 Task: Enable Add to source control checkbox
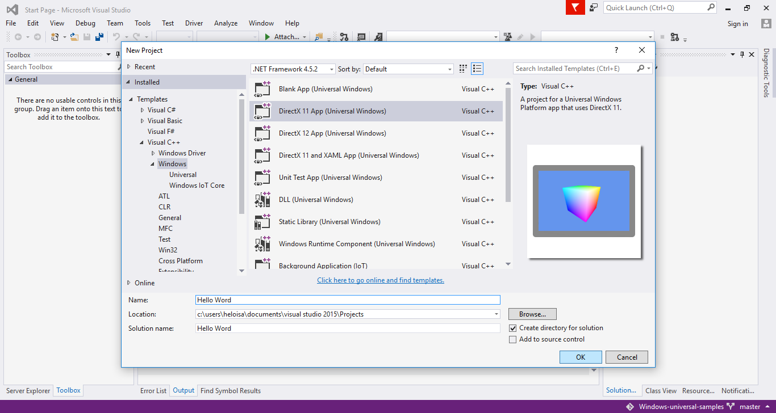(513, 339)
